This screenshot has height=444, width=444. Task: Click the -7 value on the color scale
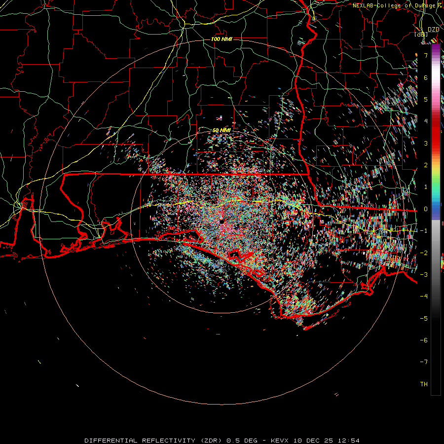coord(424,362)
